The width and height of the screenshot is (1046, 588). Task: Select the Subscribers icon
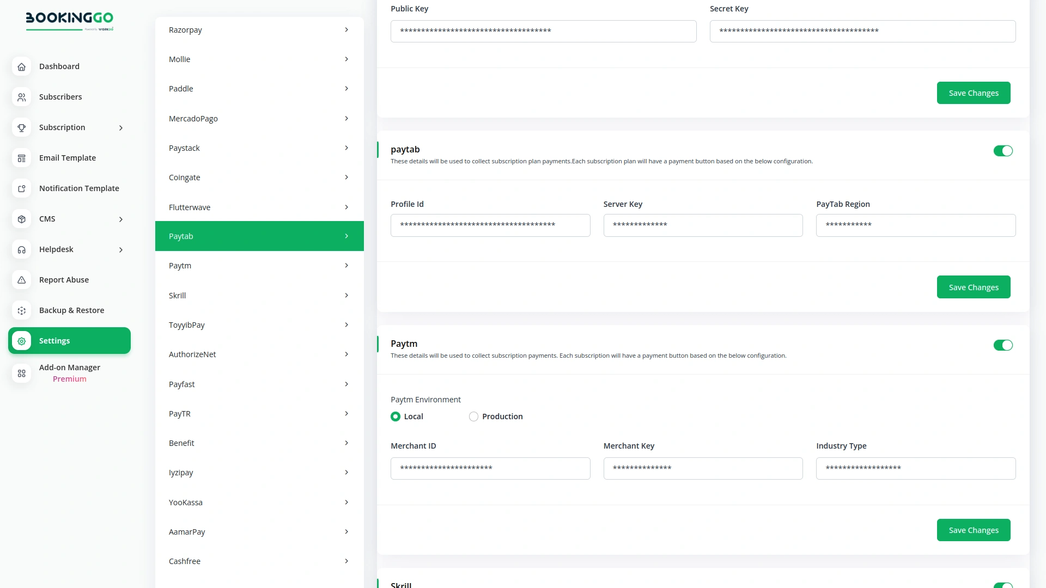click(22, 97)
